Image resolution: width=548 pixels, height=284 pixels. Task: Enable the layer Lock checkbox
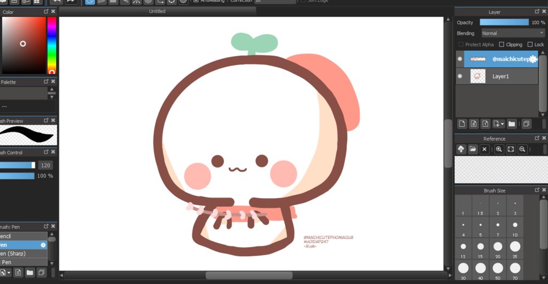(x=530, y=44)
